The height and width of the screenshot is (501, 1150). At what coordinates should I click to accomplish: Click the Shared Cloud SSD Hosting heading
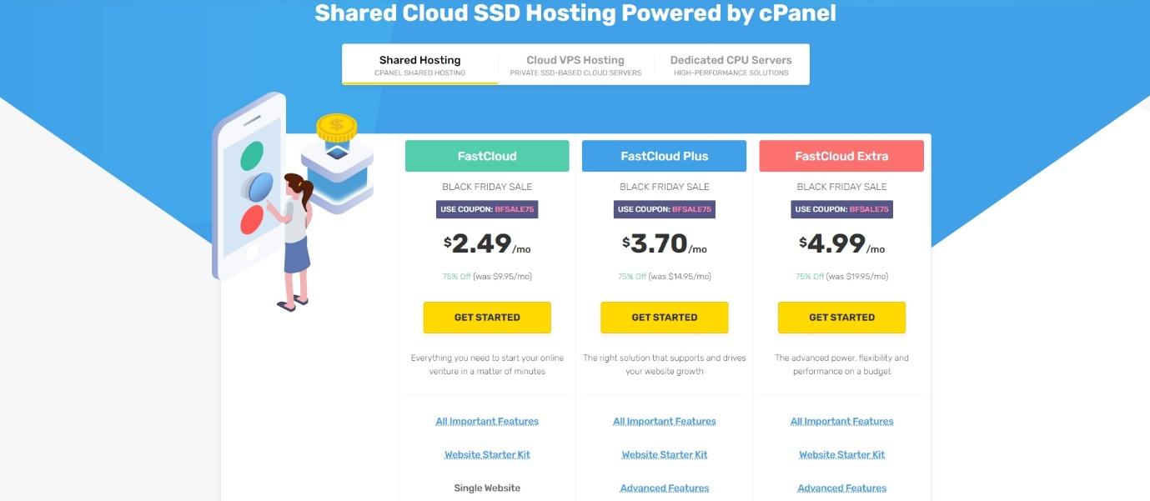(575, 13)
